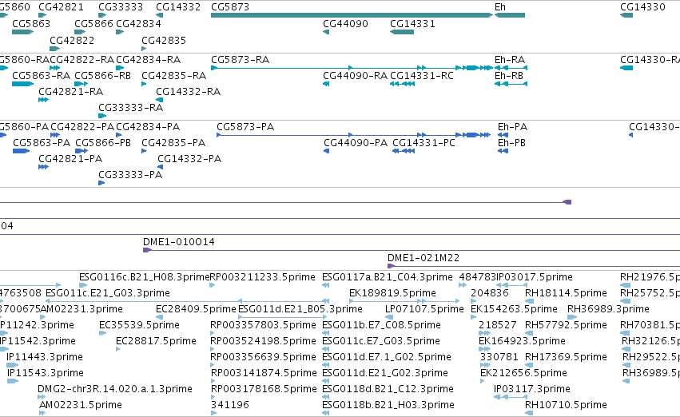Select the EK212656.5prime EST
This screenshot has height=417, width=680.
pos(523,373)
